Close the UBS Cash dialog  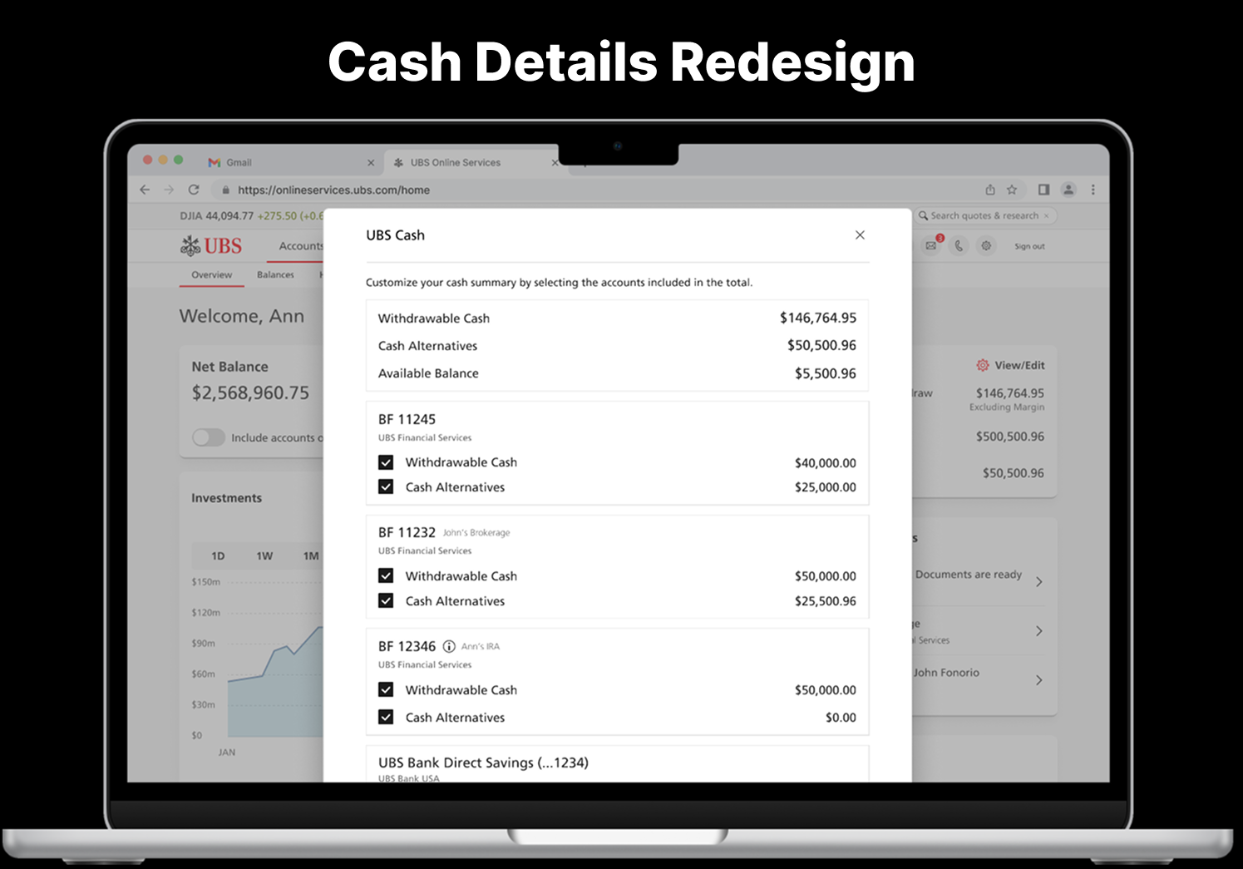(860, 235)
